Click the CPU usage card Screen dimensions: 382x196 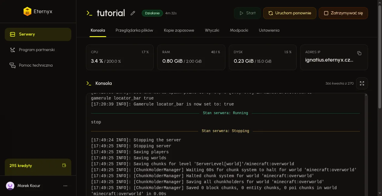click(x=120, y=57)
